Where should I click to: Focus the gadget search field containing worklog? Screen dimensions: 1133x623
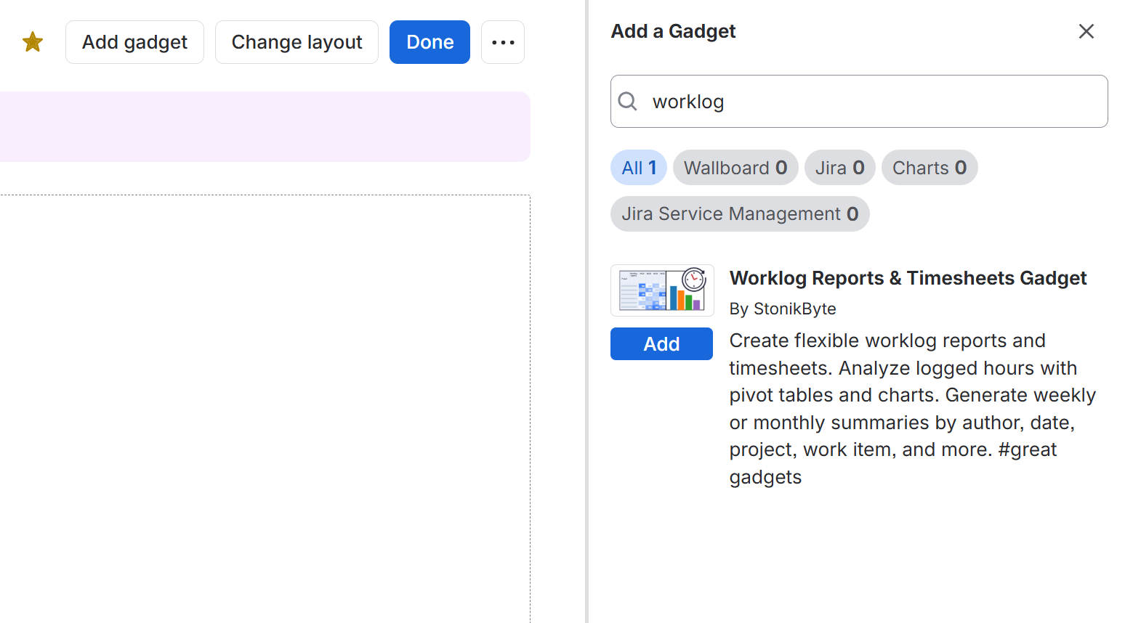click(859, 101)
